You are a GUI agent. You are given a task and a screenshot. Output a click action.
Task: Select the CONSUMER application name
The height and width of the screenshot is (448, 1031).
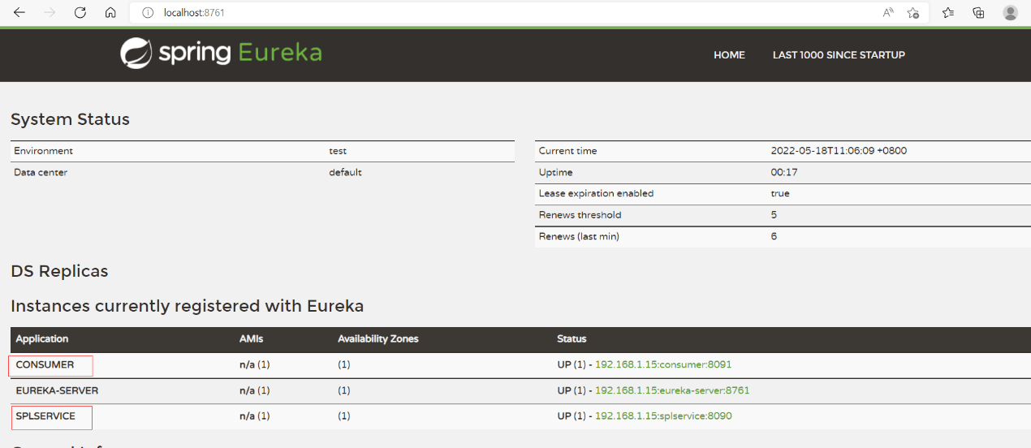tap(45, 364)
